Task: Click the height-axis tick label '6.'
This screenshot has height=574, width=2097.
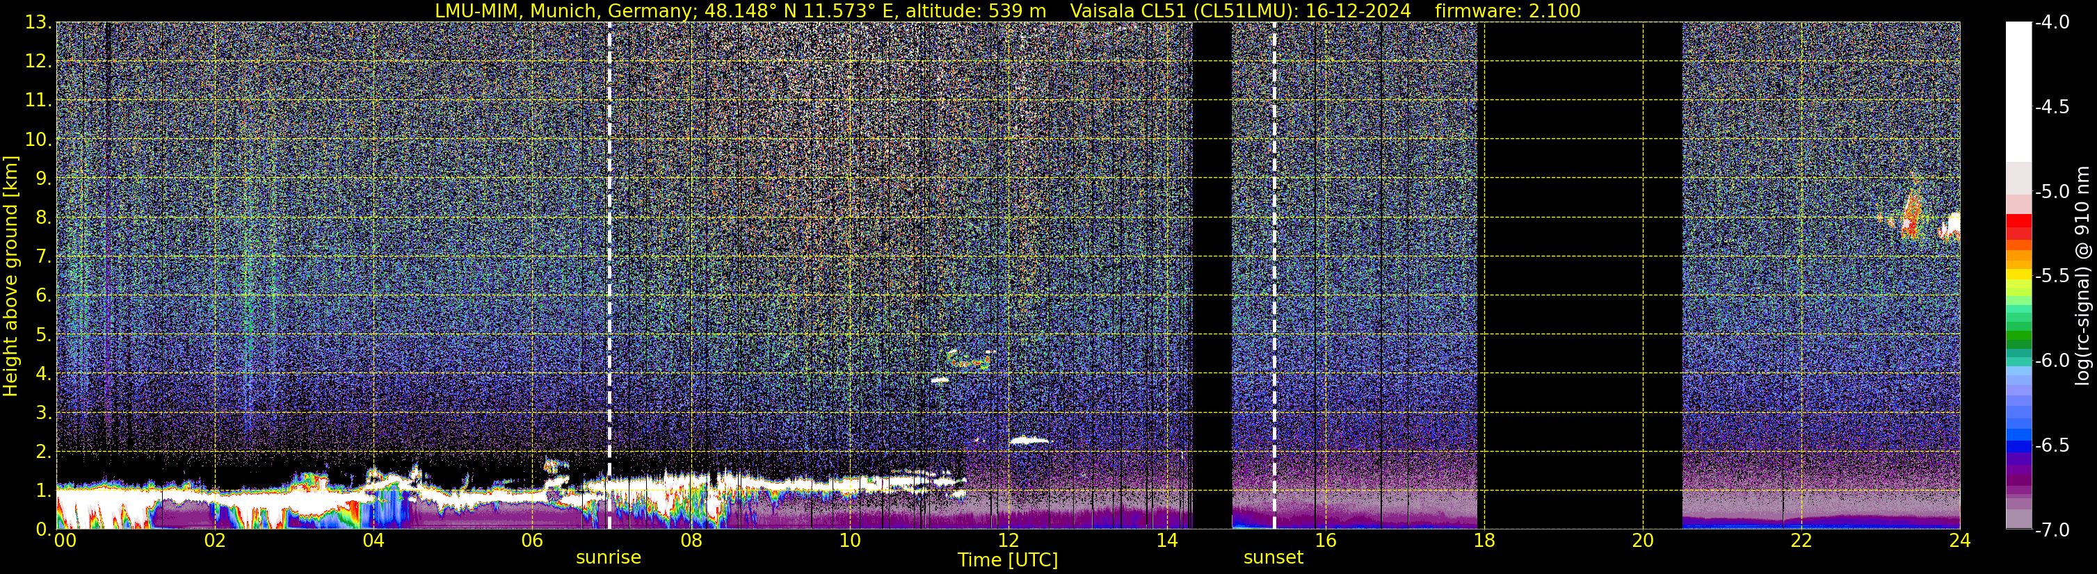Action: pyautogui.click(x=43, y=296)
